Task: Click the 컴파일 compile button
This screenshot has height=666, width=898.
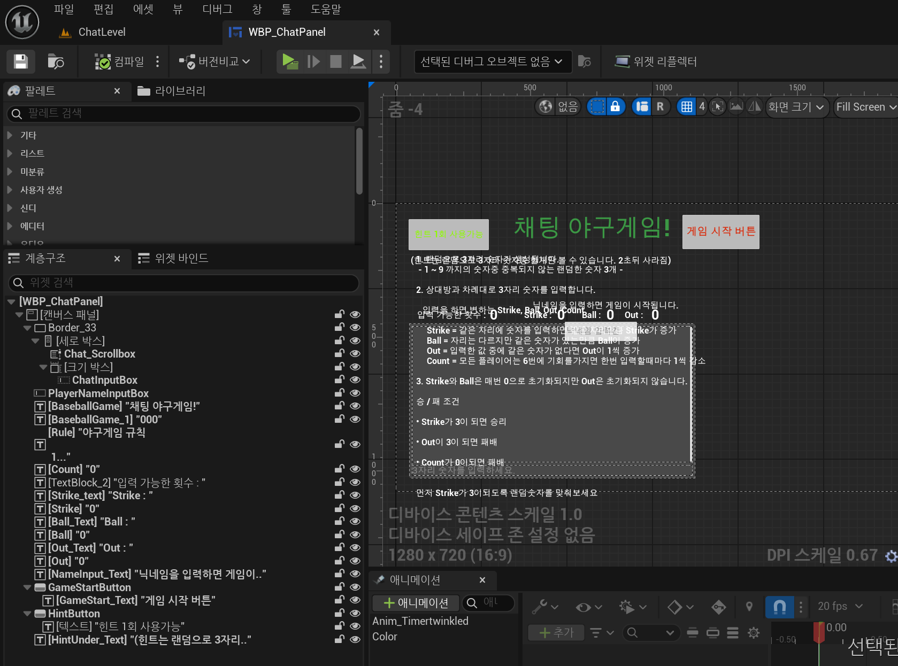Action: [x=119, y=61]
